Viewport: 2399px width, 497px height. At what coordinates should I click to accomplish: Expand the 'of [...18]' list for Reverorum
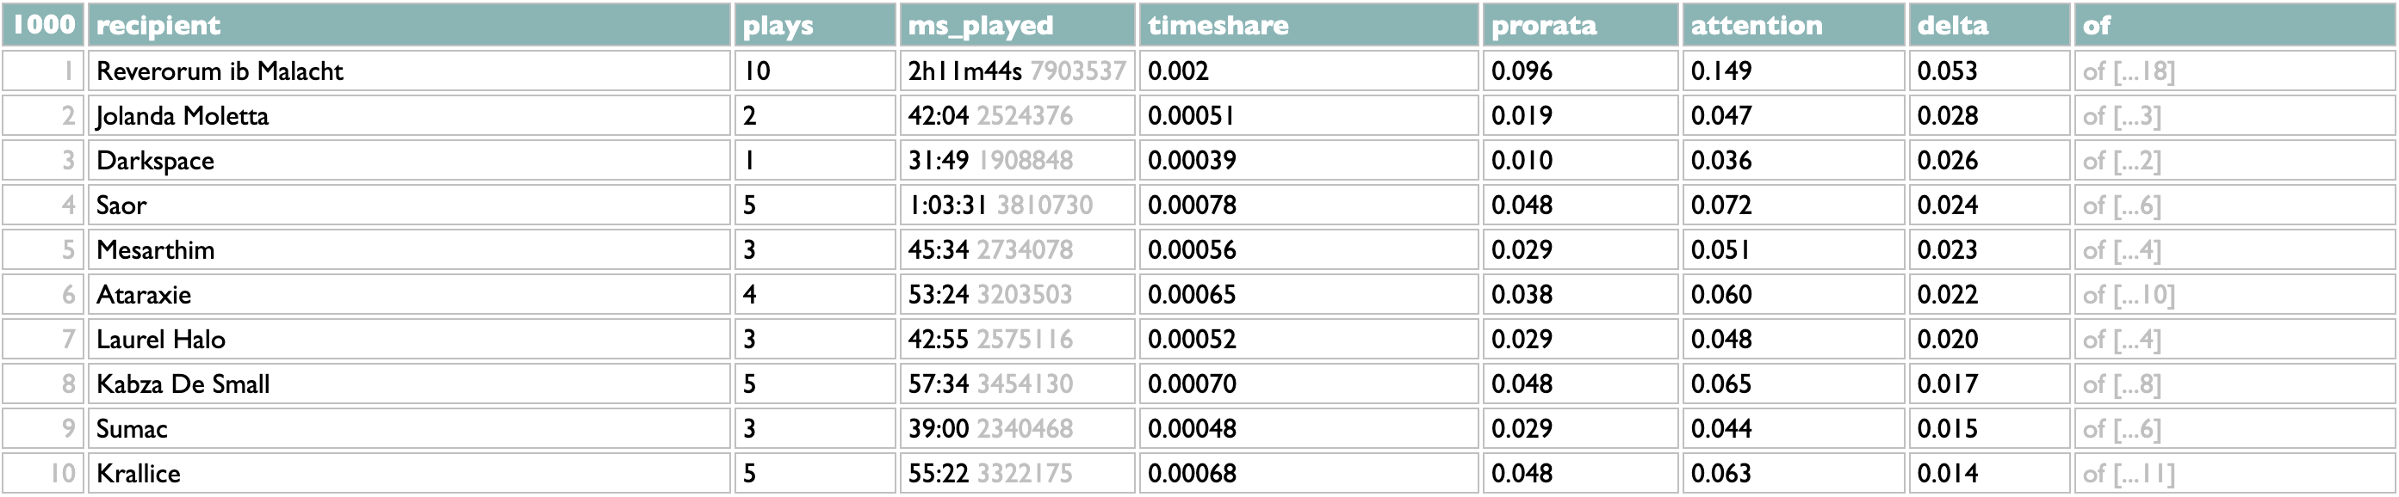pos(2129,71)
